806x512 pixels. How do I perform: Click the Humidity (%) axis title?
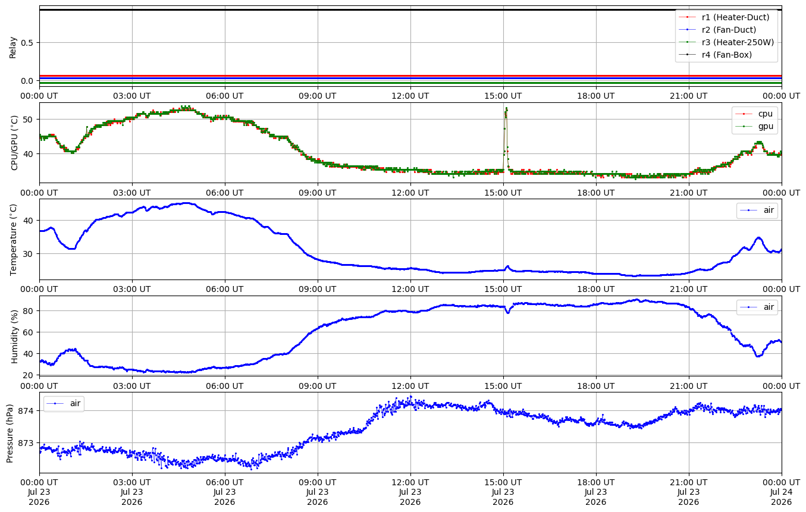[x=14, y=335]
